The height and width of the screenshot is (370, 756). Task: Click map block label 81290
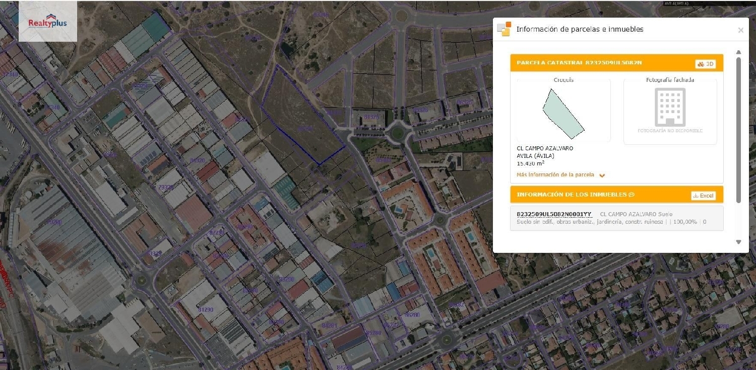coord(206,310)
